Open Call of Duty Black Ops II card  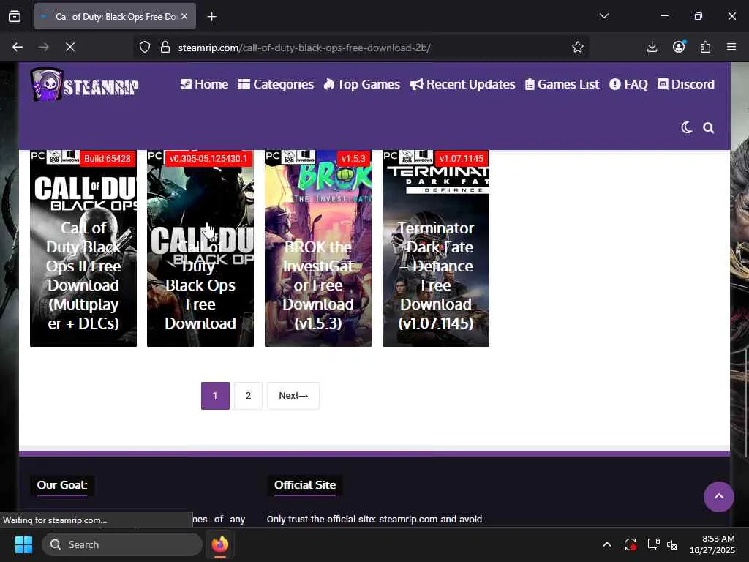[83, 249]
